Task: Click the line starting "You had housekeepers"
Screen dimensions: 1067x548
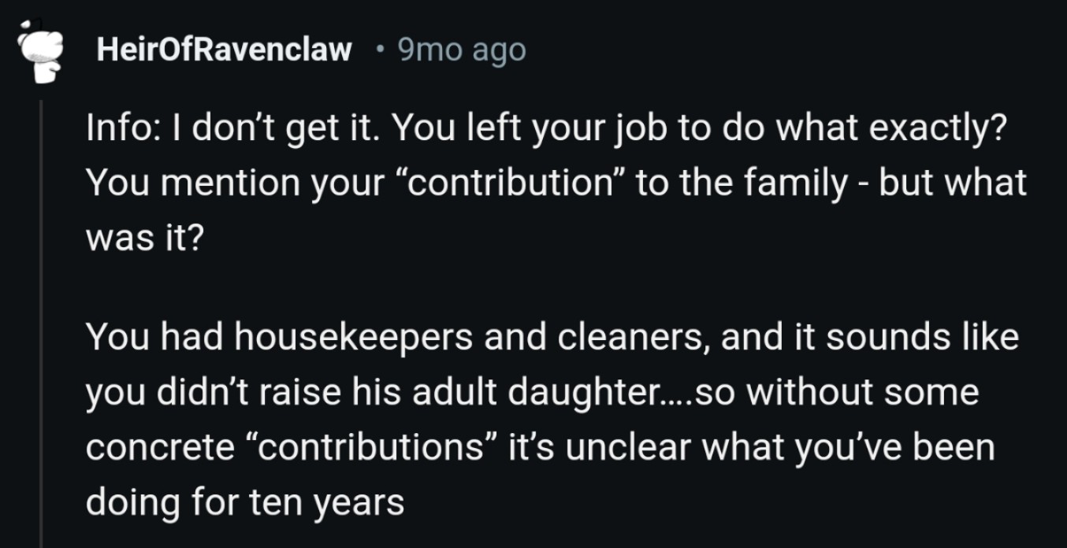Action: [x=280, y=339]
